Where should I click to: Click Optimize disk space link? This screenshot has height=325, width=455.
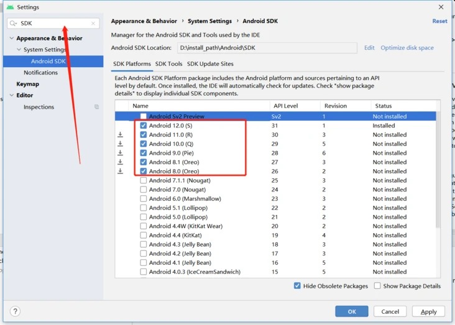click(407, 48)
